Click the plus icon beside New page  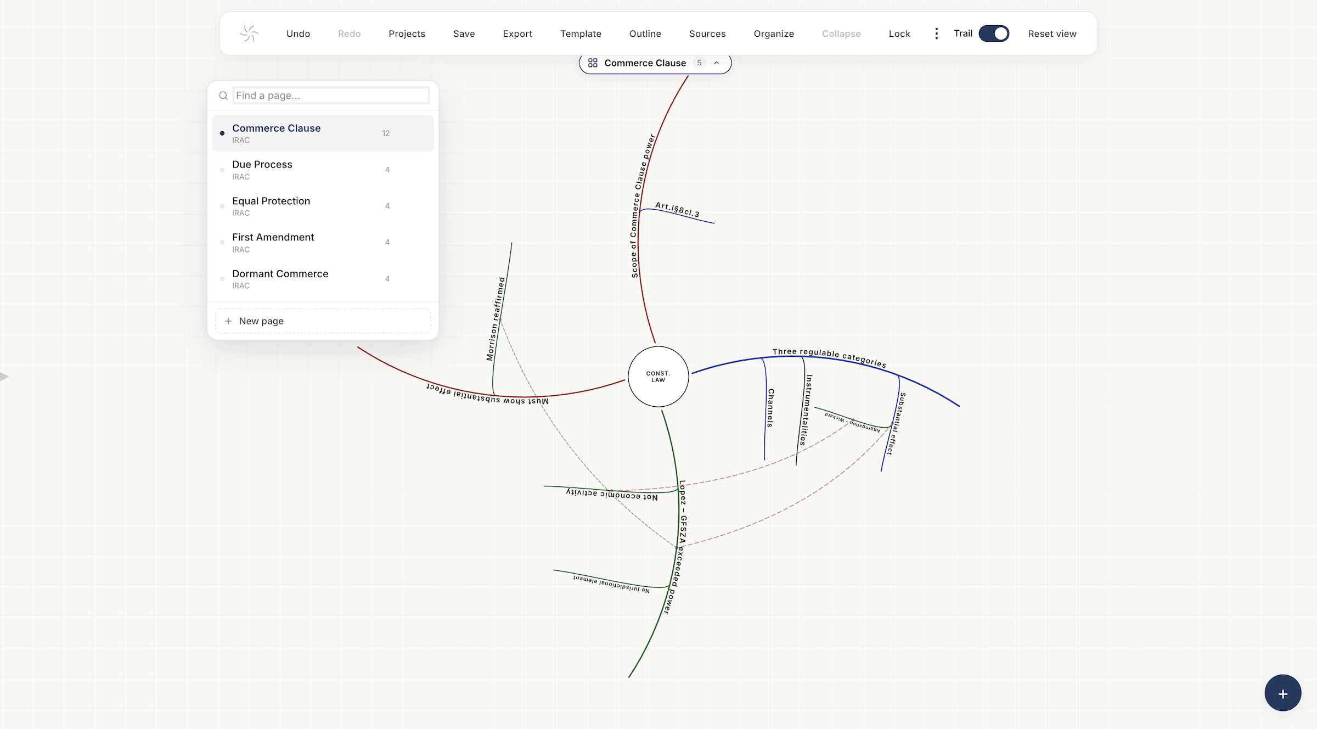pos(228,321)
